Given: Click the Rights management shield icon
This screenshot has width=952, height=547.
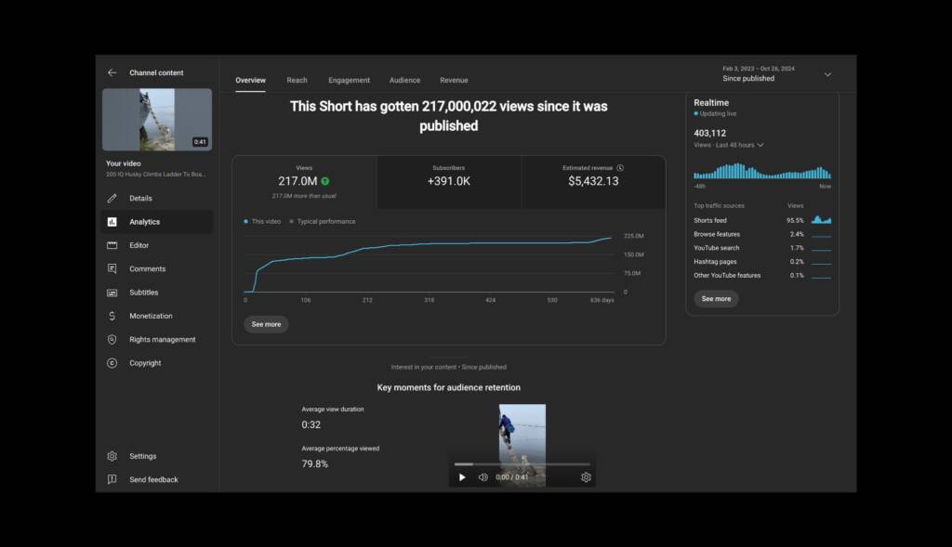Looking at the screenshot, I should [x=112, y=340].
